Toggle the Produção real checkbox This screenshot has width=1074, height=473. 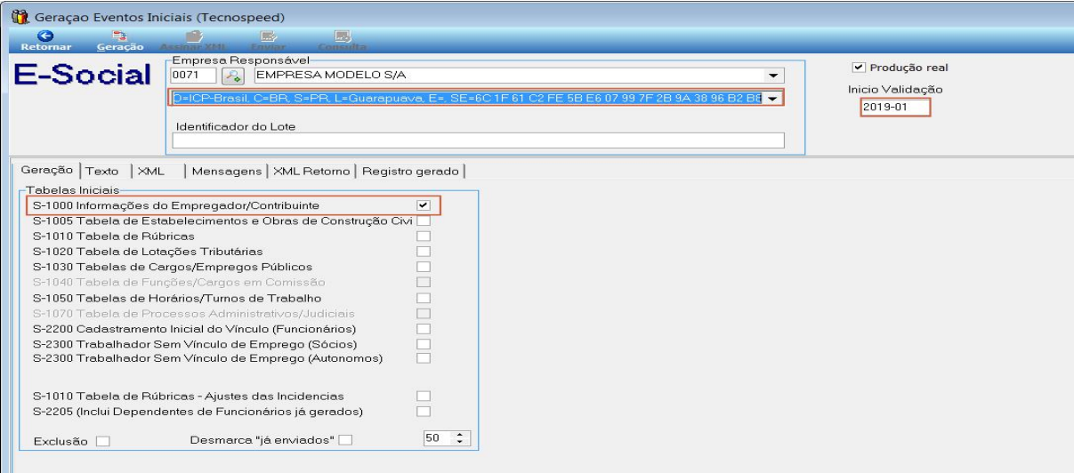pyautogui.click(x=858, y=67)
